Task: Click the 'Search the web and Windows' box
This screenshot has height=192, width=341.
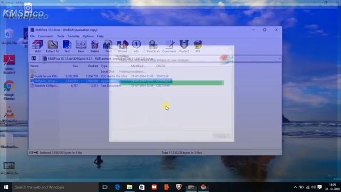Action: click(x=55, y=187)
